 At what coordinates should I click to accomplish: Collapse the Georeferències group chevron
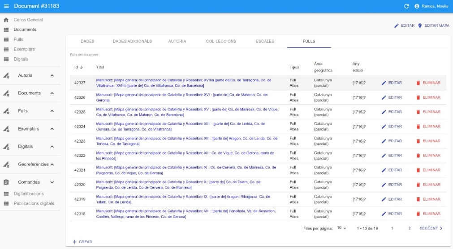coord(52,164)
